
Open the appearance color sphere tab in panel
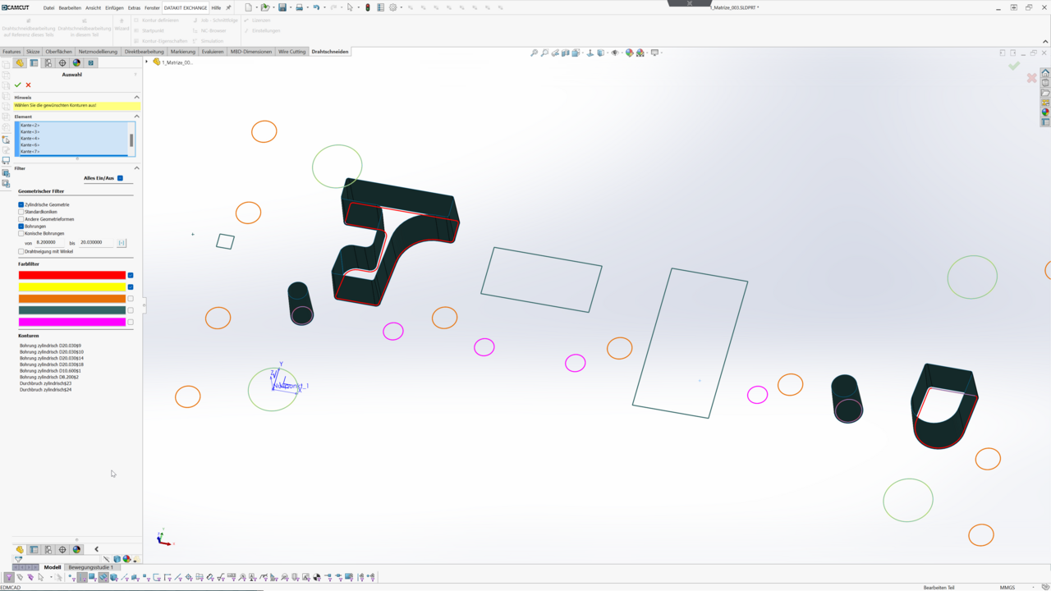[x=76, y=63]
